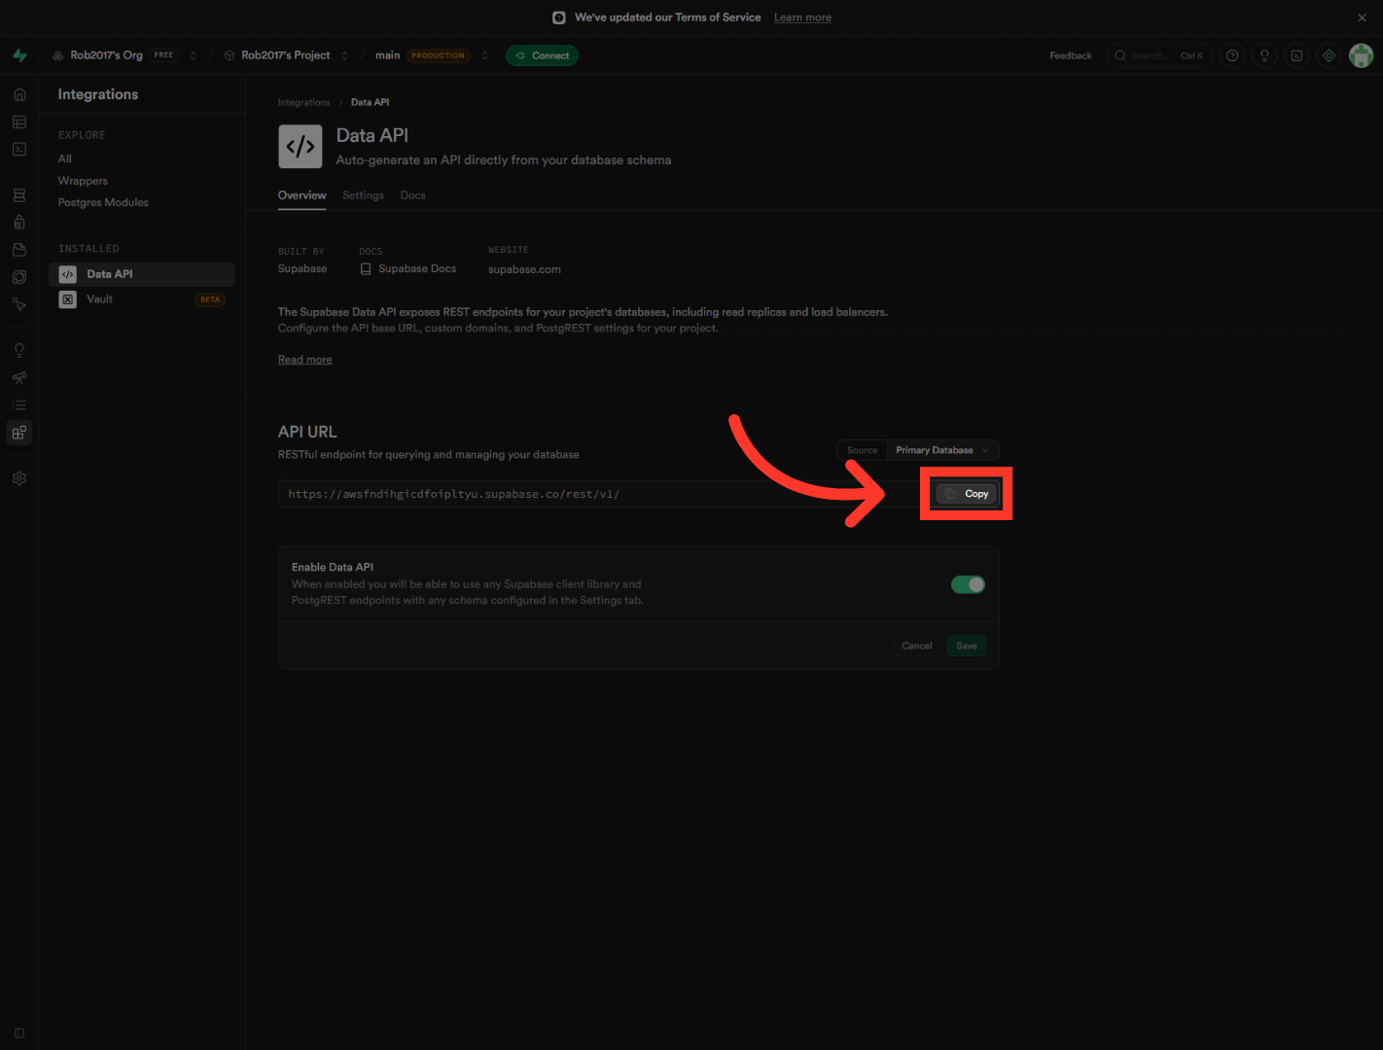The image size is (1383, 1050).
Task: Switch to the Docs tab
Action: tap(413, 195)
